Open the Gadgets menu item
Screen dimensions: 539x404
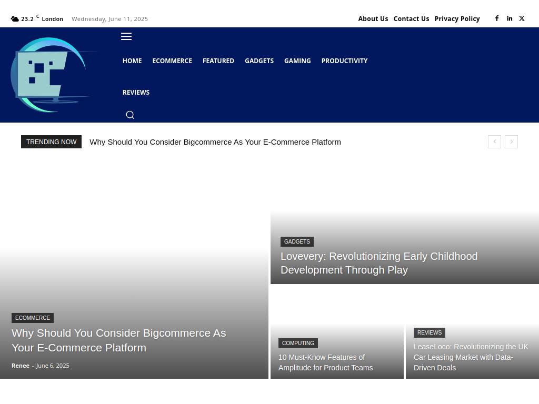point(259,61)
